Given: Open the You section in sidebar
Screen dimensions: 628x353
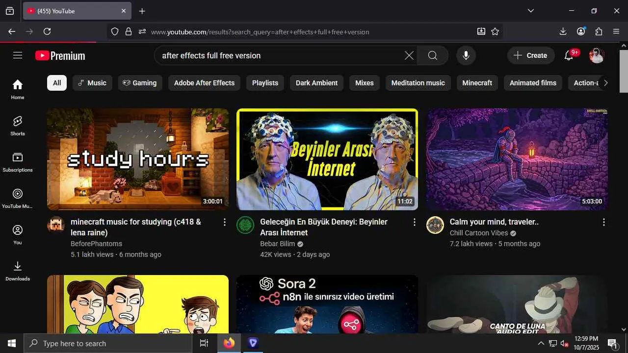Looking at the screenshot, I should point(18,234).
